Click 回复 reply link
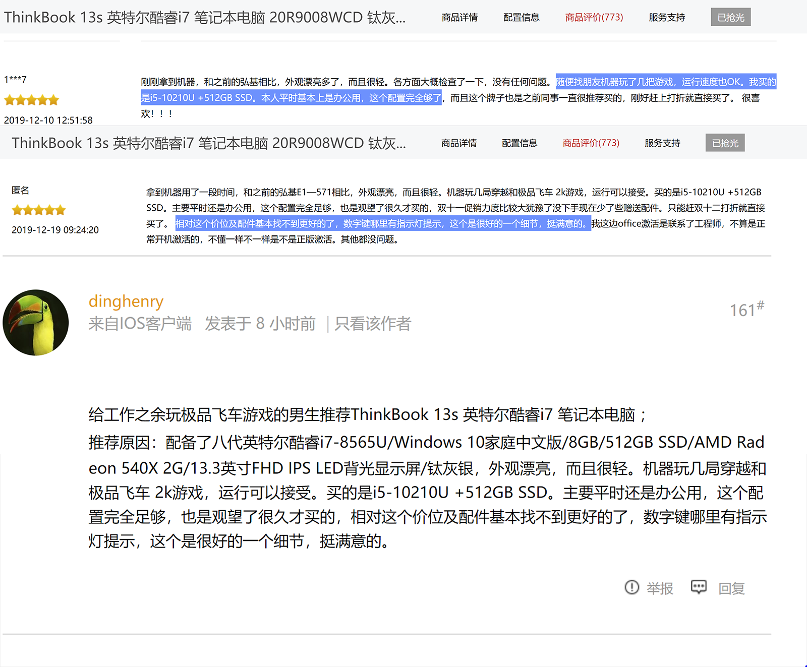Image resolution: width=807 pixels, height=667 pixels. tap(731, 588)
